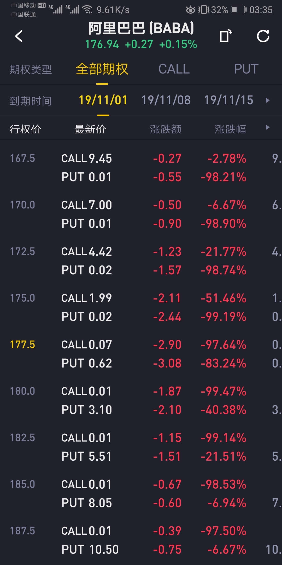Select expiration date 19/11/15
282x565 pixels.
[x=228, y=100]
